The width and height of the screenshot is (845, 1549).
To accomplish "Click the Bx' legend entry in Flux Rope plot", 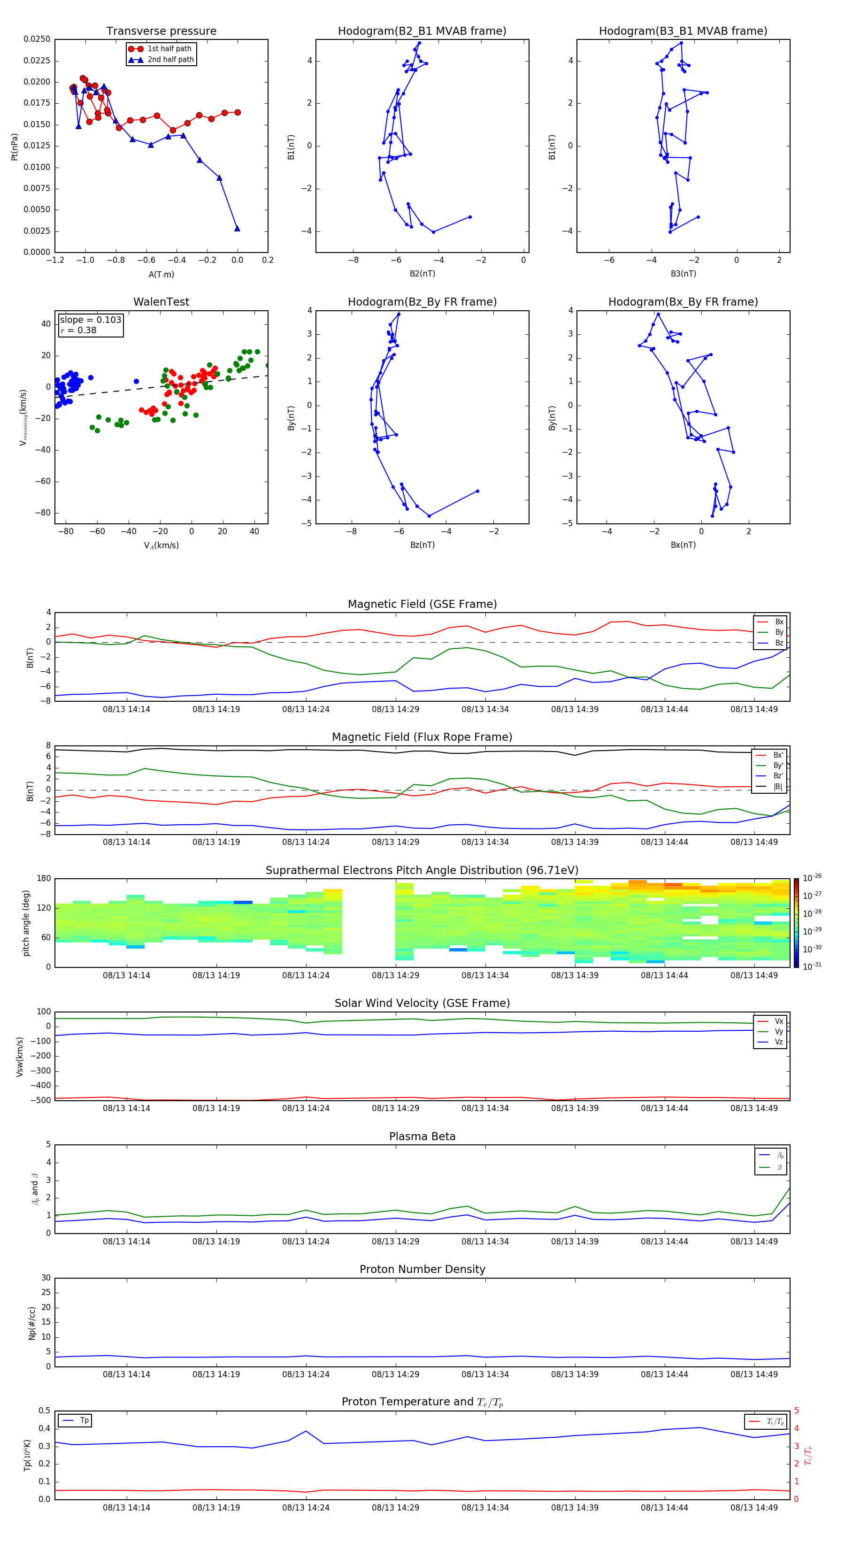I will point(770,755).
